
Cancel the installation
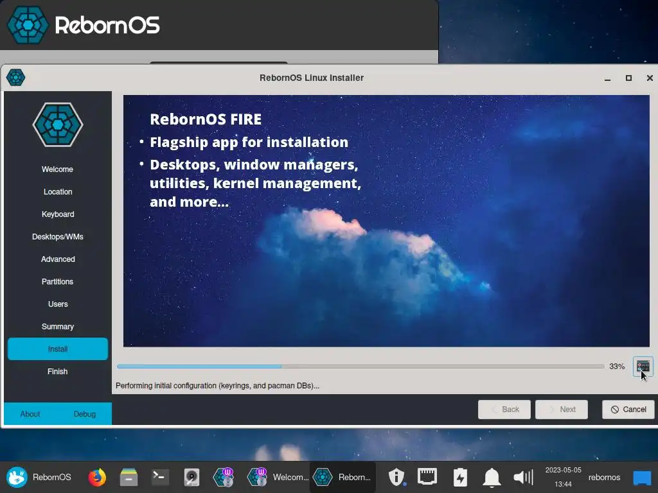coord(628,409)
